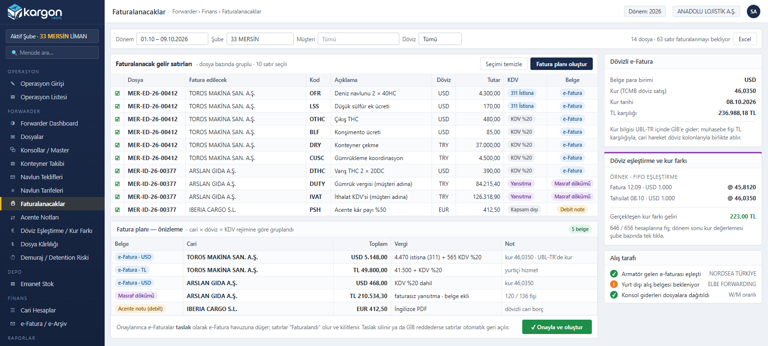Click the Fatura planı oluştur button
The image size is (768, 346).
click(562, 64)
